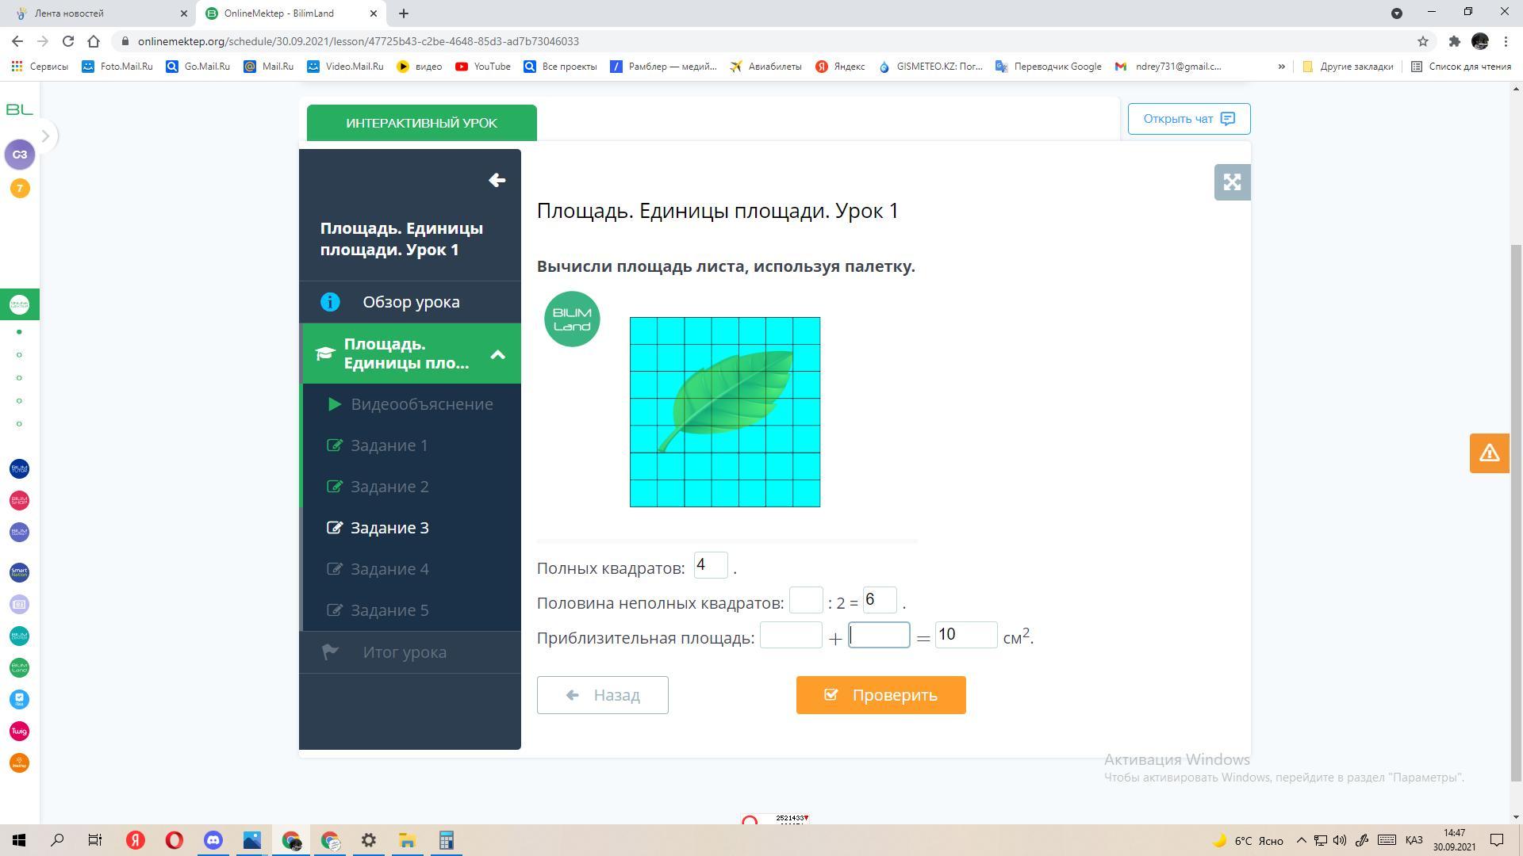
Task: Click the ИНТЕРАКТИВНЫЙ УРОК tab
Action: [421, 123]
